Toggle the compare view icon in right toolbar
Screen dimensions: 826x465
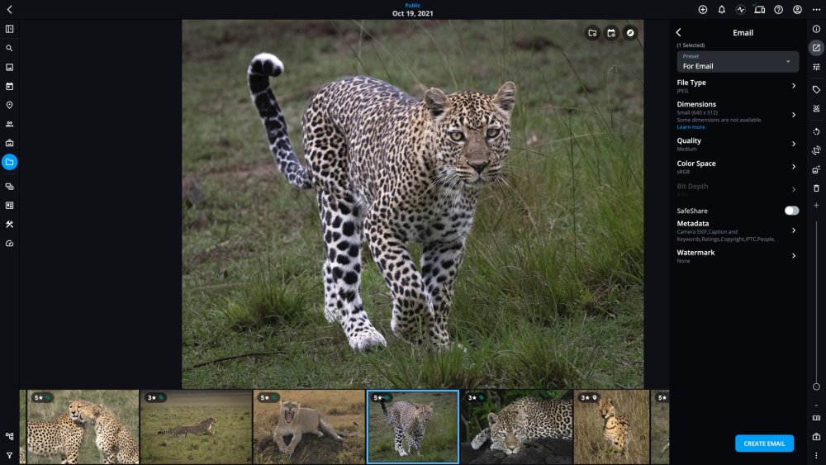[817, 418]
